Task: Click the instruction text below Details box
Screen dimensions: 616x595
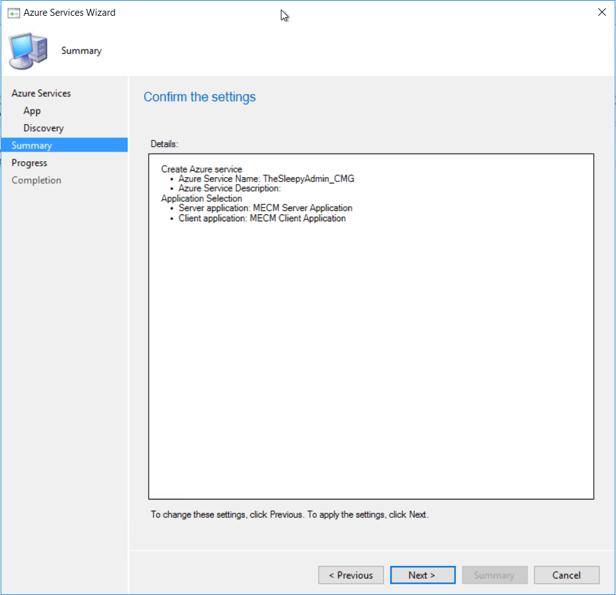Action: [288, 514]
